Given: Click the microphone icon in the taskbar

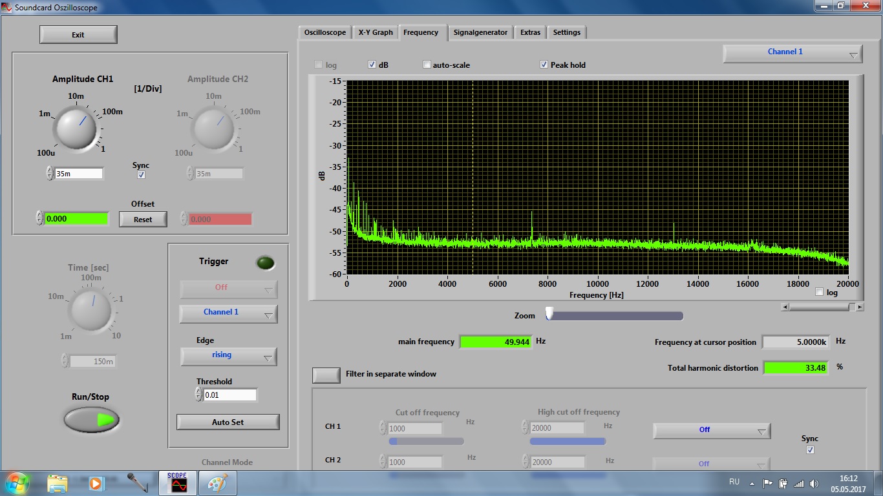Looking at the screenshot, I should pyautogui.click(x=136, y=483).
